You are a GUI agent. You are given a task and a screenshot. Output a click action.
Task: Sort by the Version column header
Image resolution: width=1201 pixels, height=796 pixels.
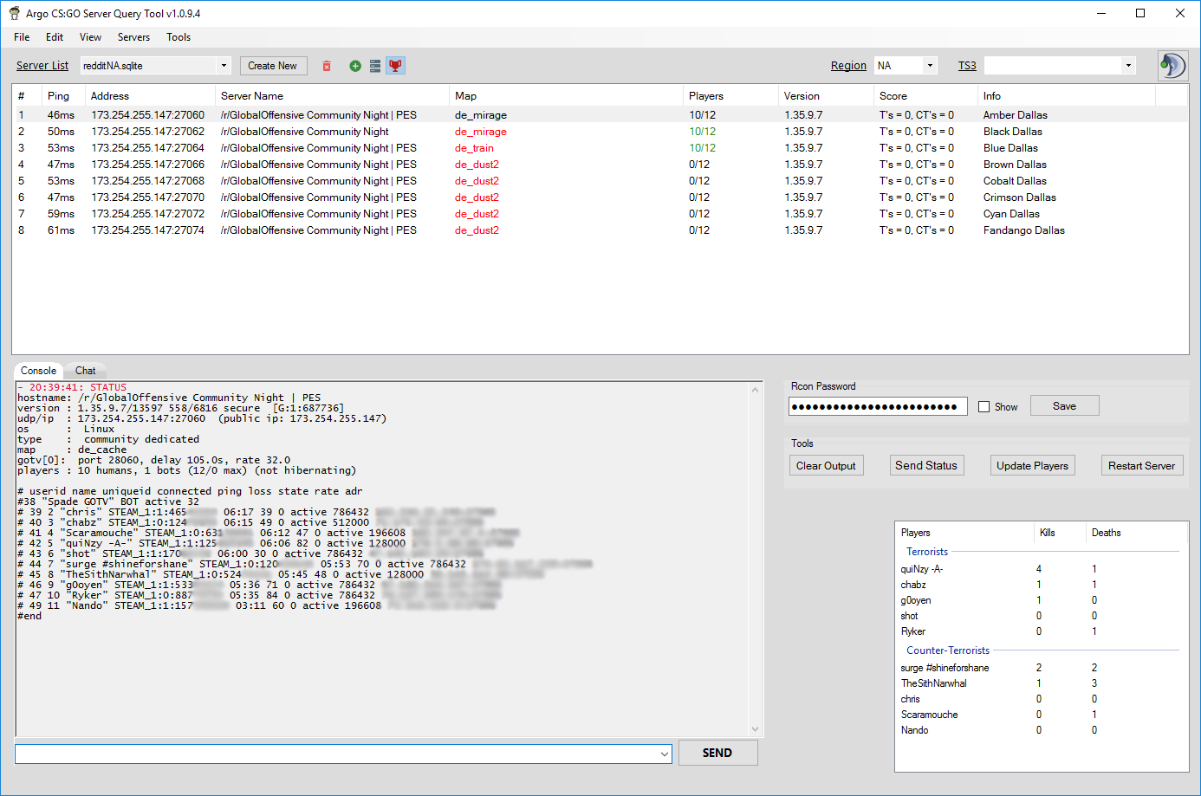click(x=826, y=96)
